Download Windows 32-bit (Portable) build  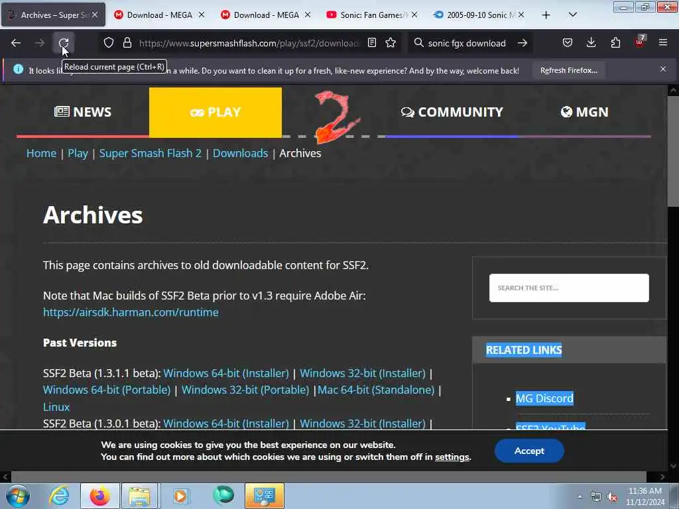point(245,390)
